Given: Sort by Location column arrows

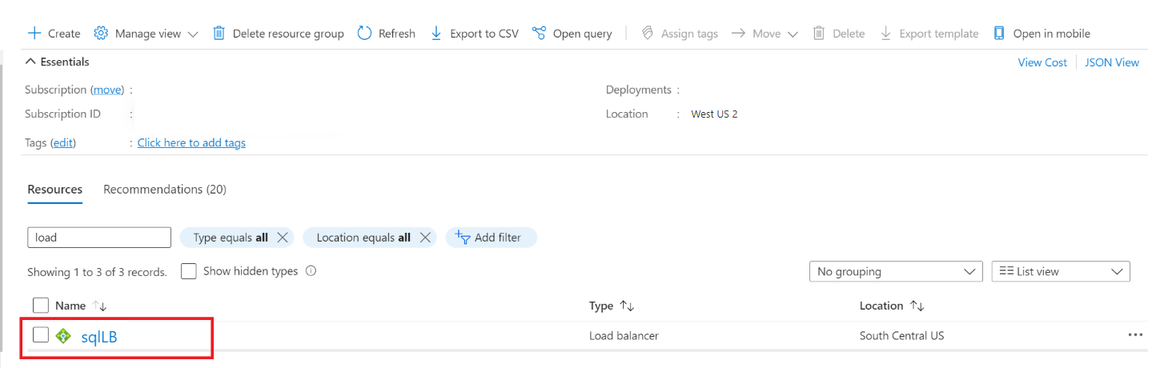Looking at the screenshot, I should click(x=917, y=306).
